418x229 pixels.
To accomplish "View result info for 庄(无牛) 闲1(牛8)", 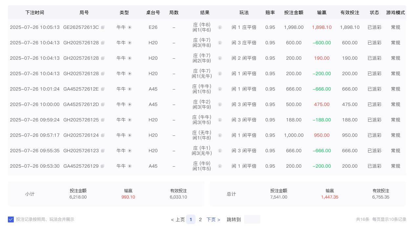I will point(220,135).
